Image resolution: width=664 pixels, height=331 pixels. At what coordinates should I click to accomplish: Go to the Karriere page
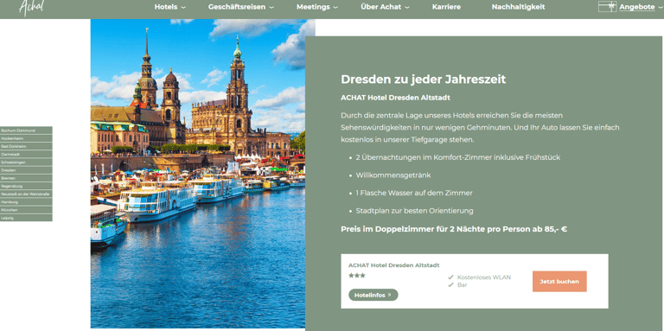(446, 7)
